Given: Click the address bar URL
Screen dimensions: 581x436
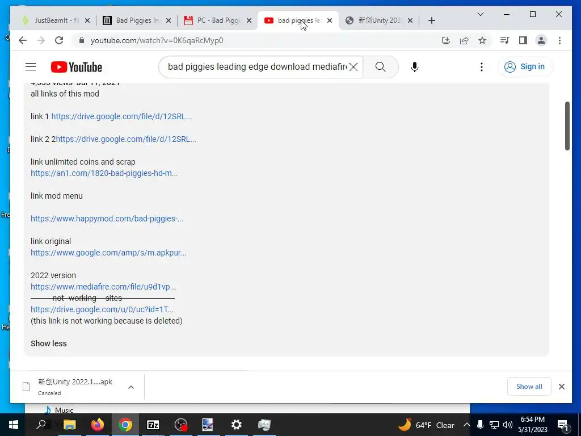Looking at the screenshot, I should [157, 40].
